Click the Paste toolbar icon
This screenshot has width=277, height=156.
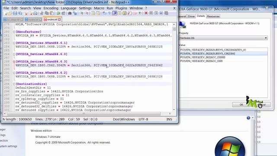[x=52, y=13]
